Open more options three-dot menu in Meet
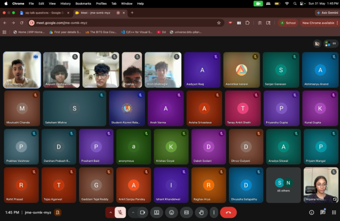The width and height of the screenshot is (340, 221). click(214, 213)
